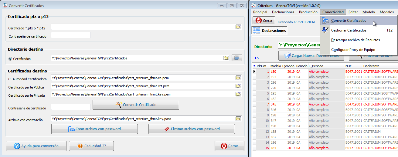The image size is (398, 157).
Task: Click Eliminar archivo con password button
Action: [x=192, y=129]
